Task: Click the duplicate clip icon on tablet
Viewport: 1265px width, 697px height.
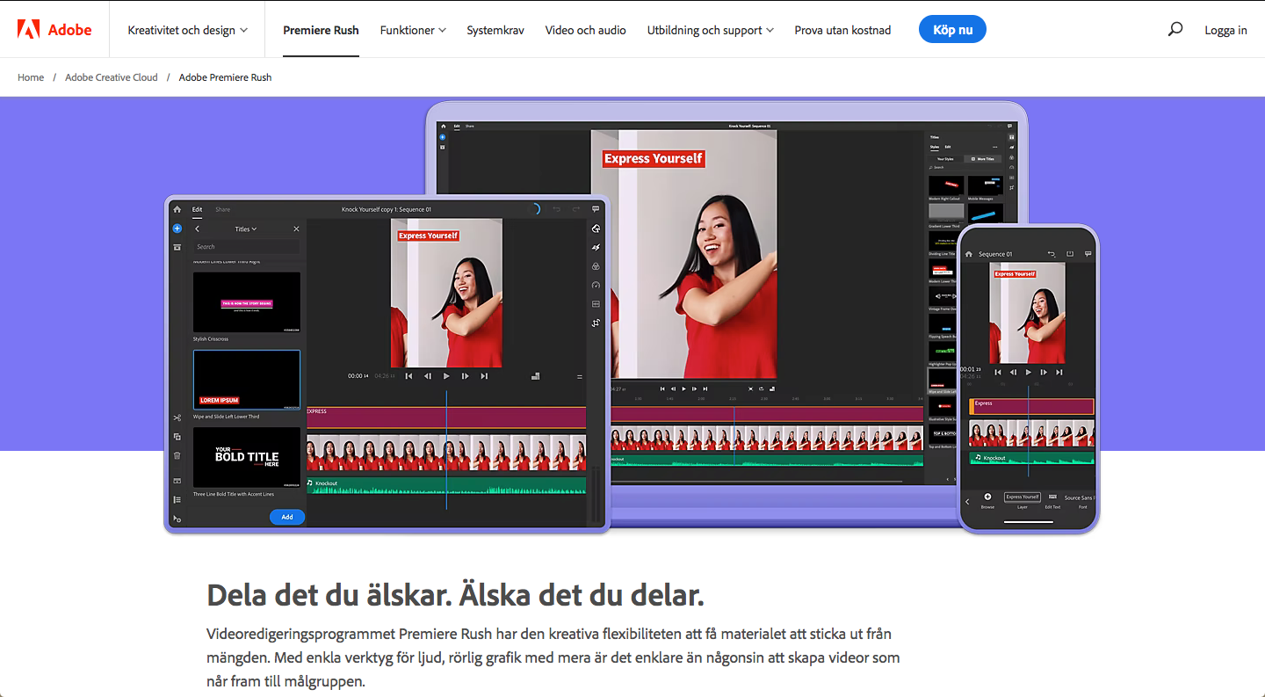Action: tap(177, 437)
